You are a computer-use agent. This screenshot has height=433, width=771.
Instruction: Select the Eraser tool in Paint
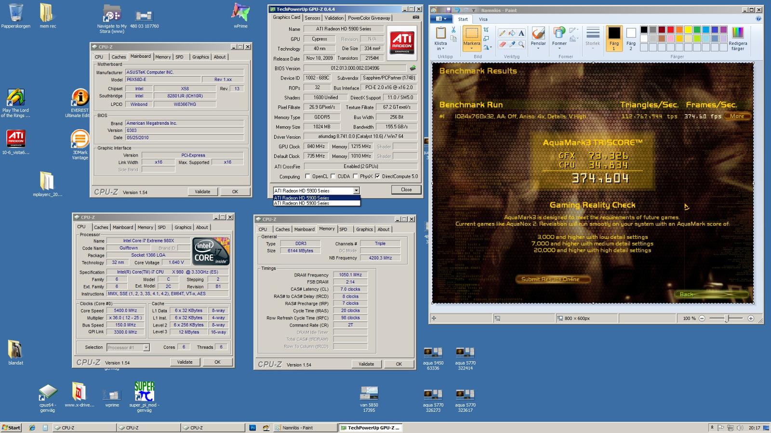(x=502, y=44)
